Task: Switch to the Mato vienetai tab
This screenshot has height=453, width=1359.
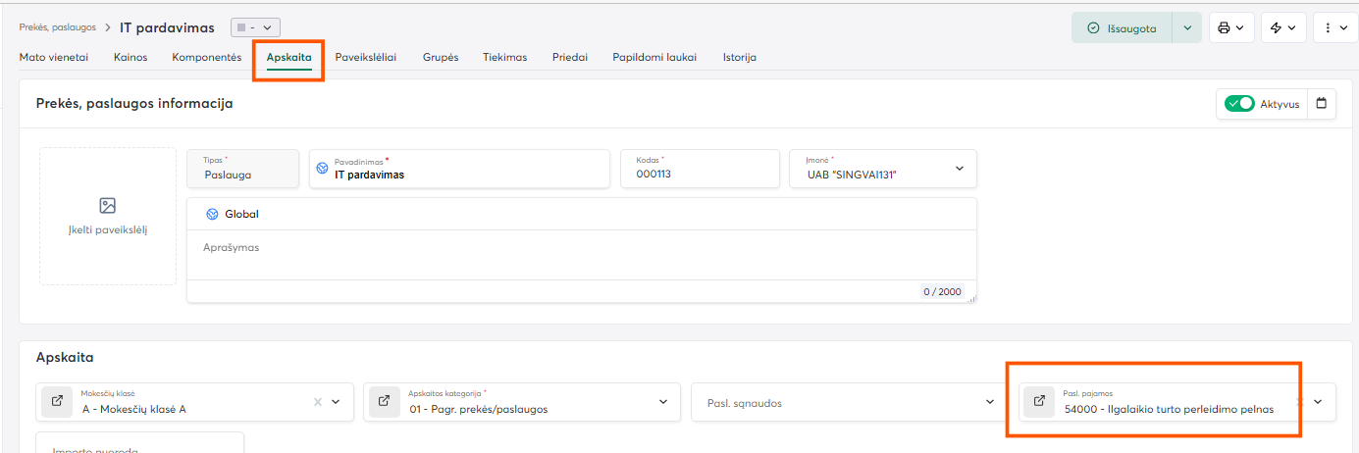Action: pyautogui.click(x=54, y=57)
